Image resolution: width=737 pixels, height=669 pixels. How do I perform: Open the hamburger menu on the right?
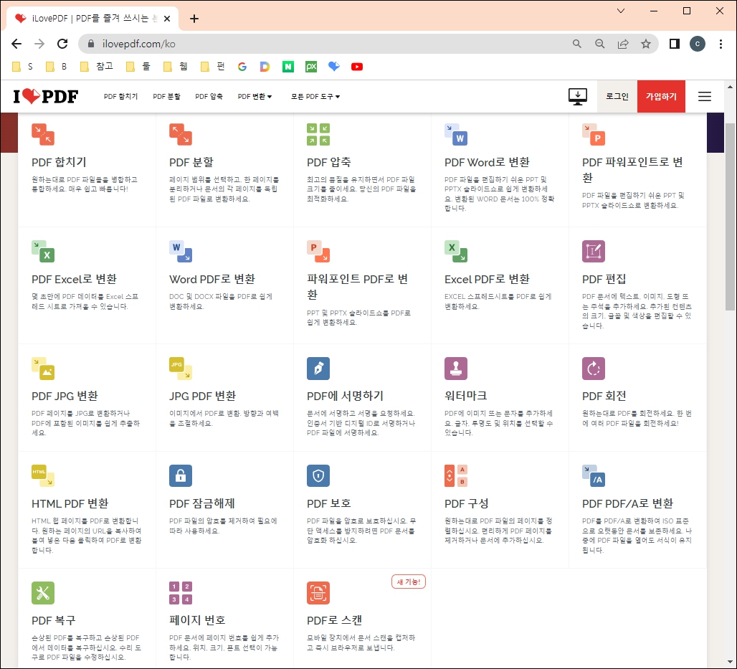705,96
